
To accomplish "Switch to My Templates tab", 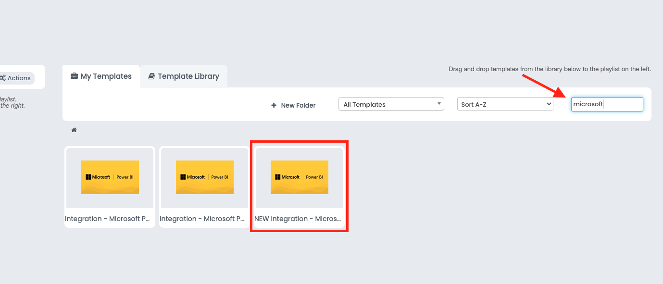I will pyautogui.click(x=101, y=76).
